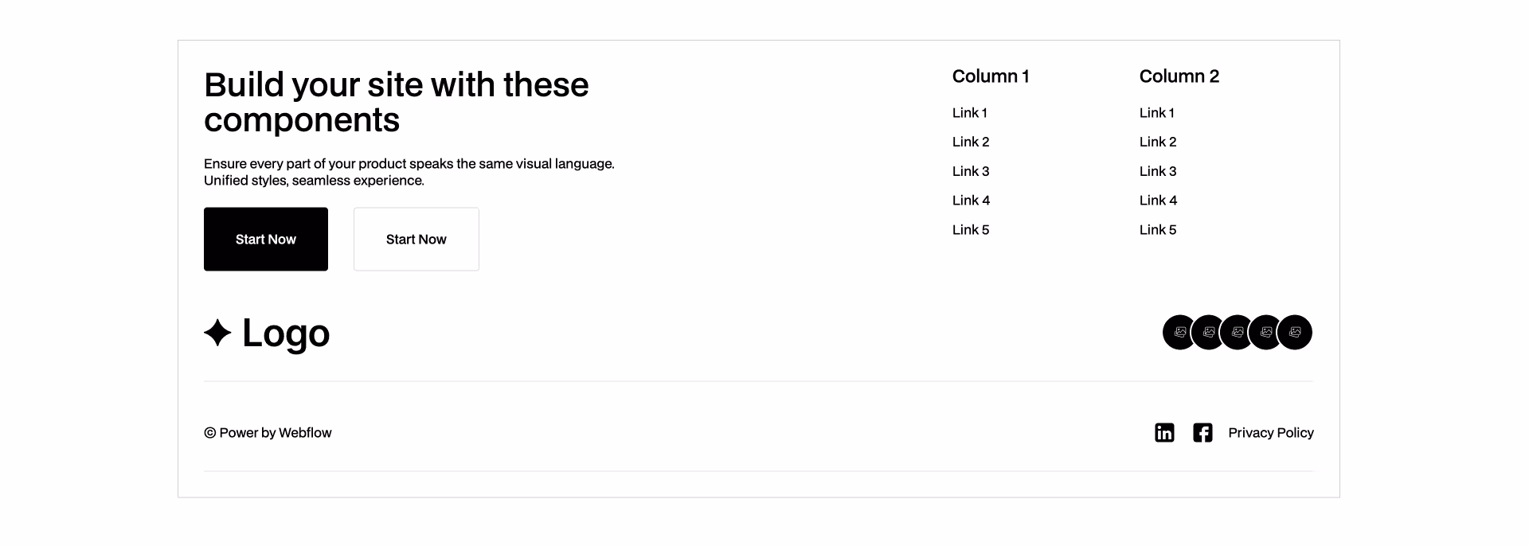The height and width of the screenshot is (546, 1529).
Task: Click Link 3 under Column 1
Action: 970,170
